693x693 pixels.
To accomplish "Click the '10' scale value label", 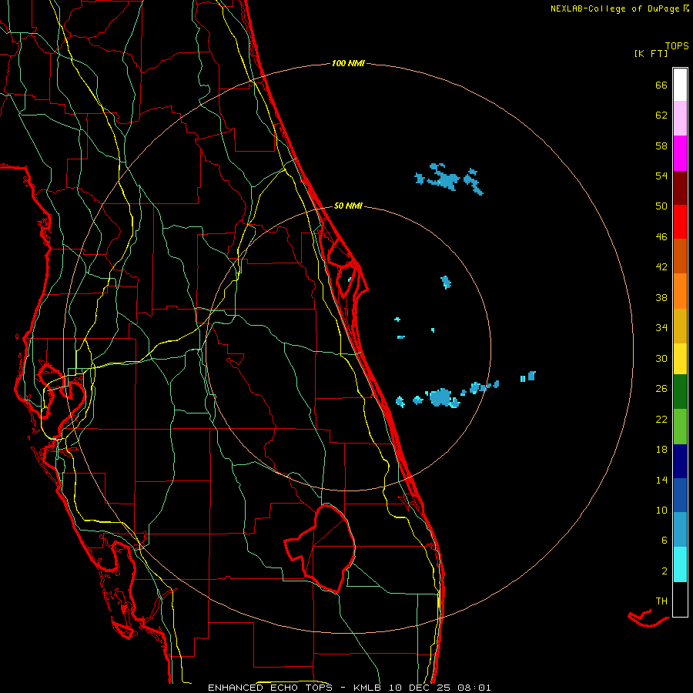I will pos(661,510).
